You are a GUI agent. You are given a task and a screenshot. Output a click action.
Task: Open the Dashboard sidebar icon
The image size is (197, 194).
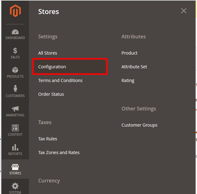click(x=15, y=32)
